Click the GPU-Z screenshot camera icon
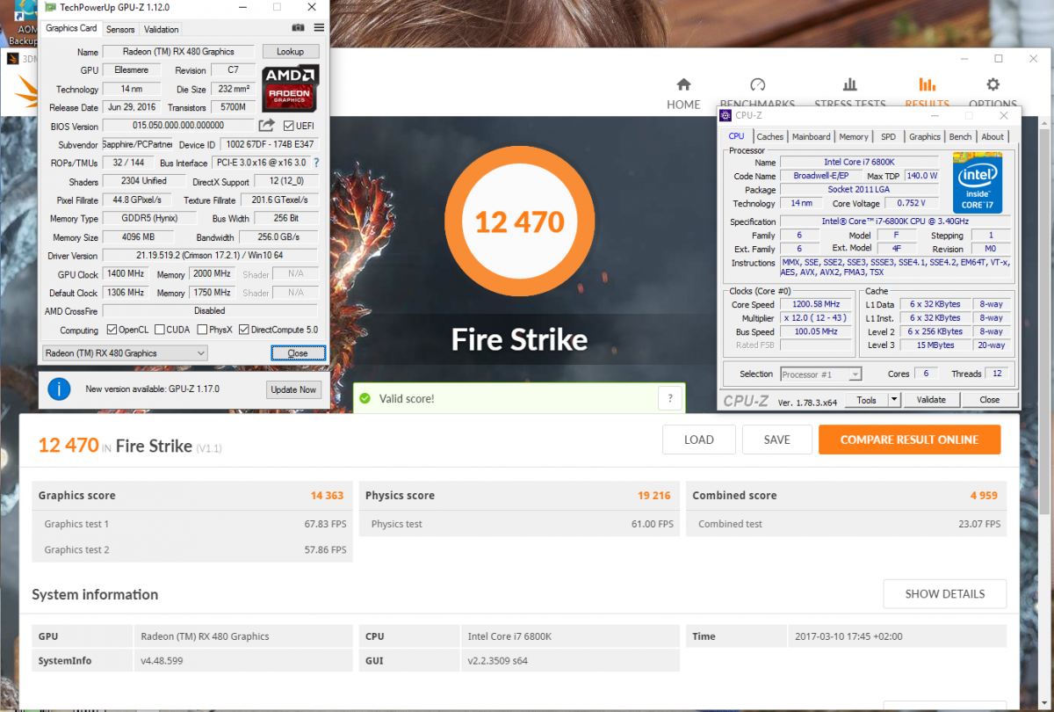The image size is (1054, 712). tap(299, 28)
